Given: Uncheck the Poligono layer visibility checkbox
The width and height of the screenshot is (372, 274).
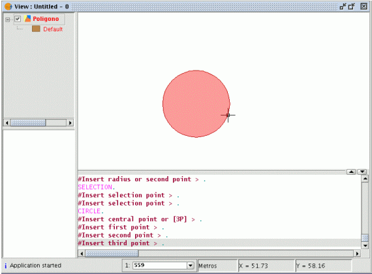Looking at the screenshot, I should coord(18,19).
